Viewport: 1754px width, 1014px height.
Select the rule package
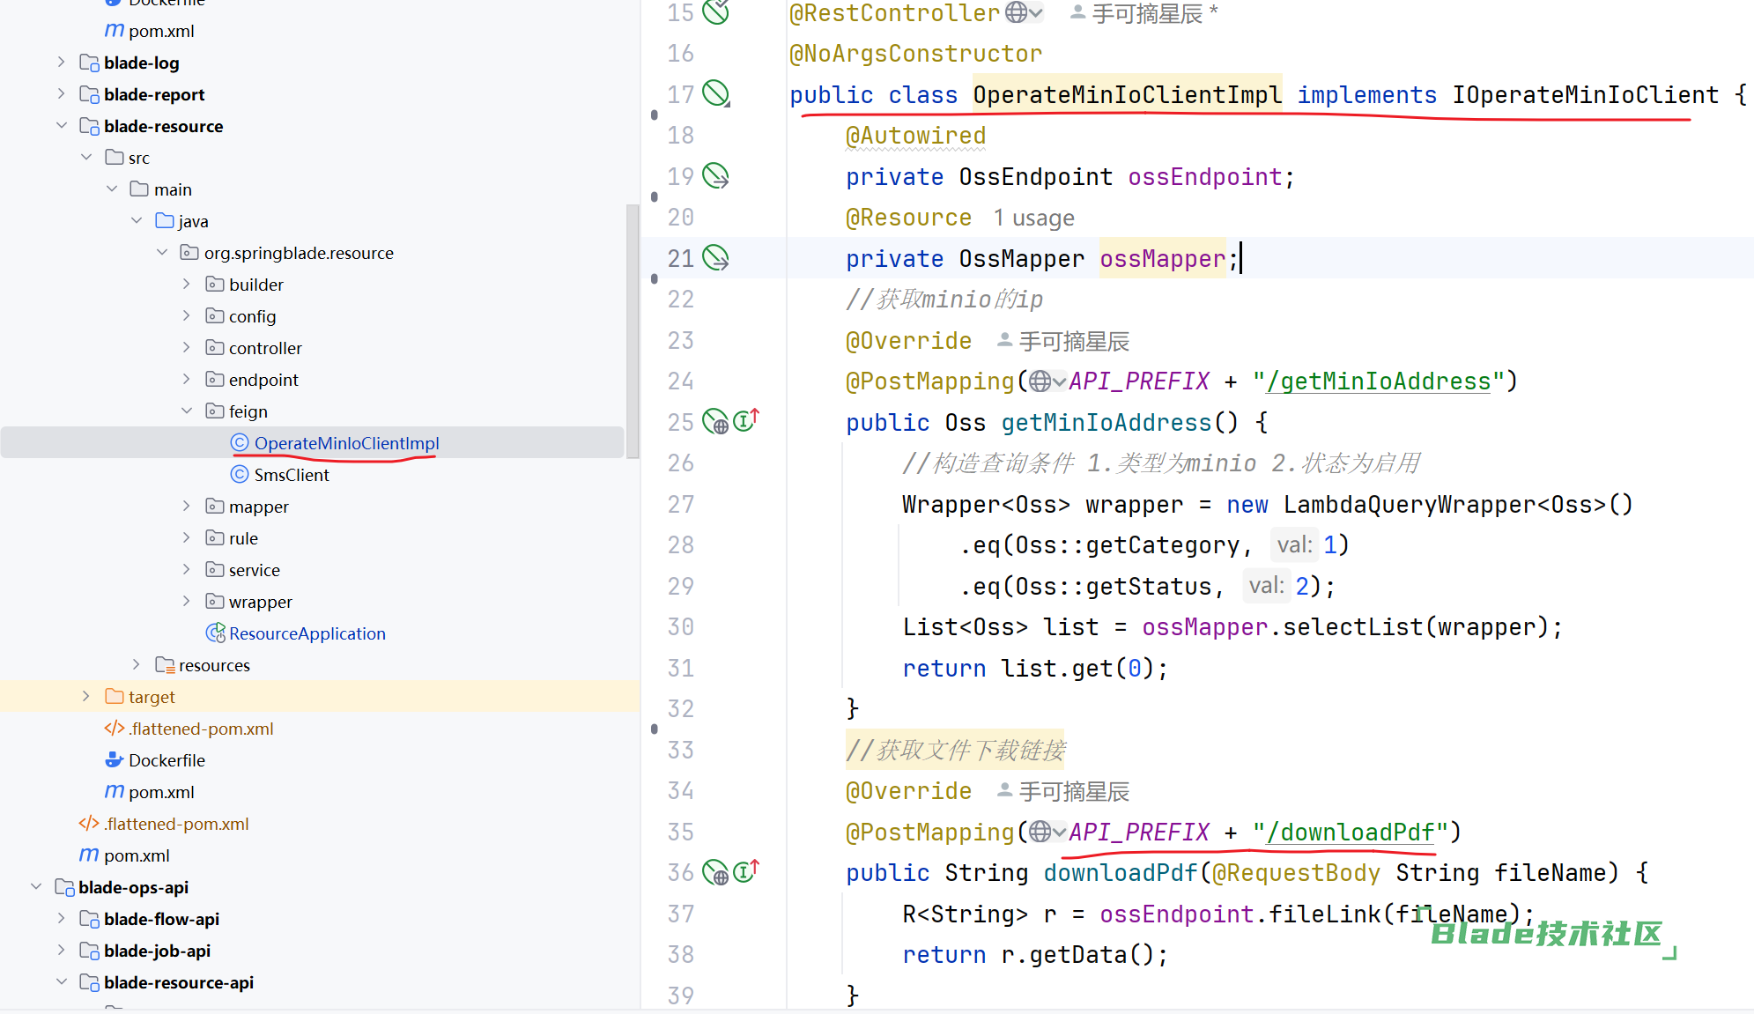click(243, 538)
